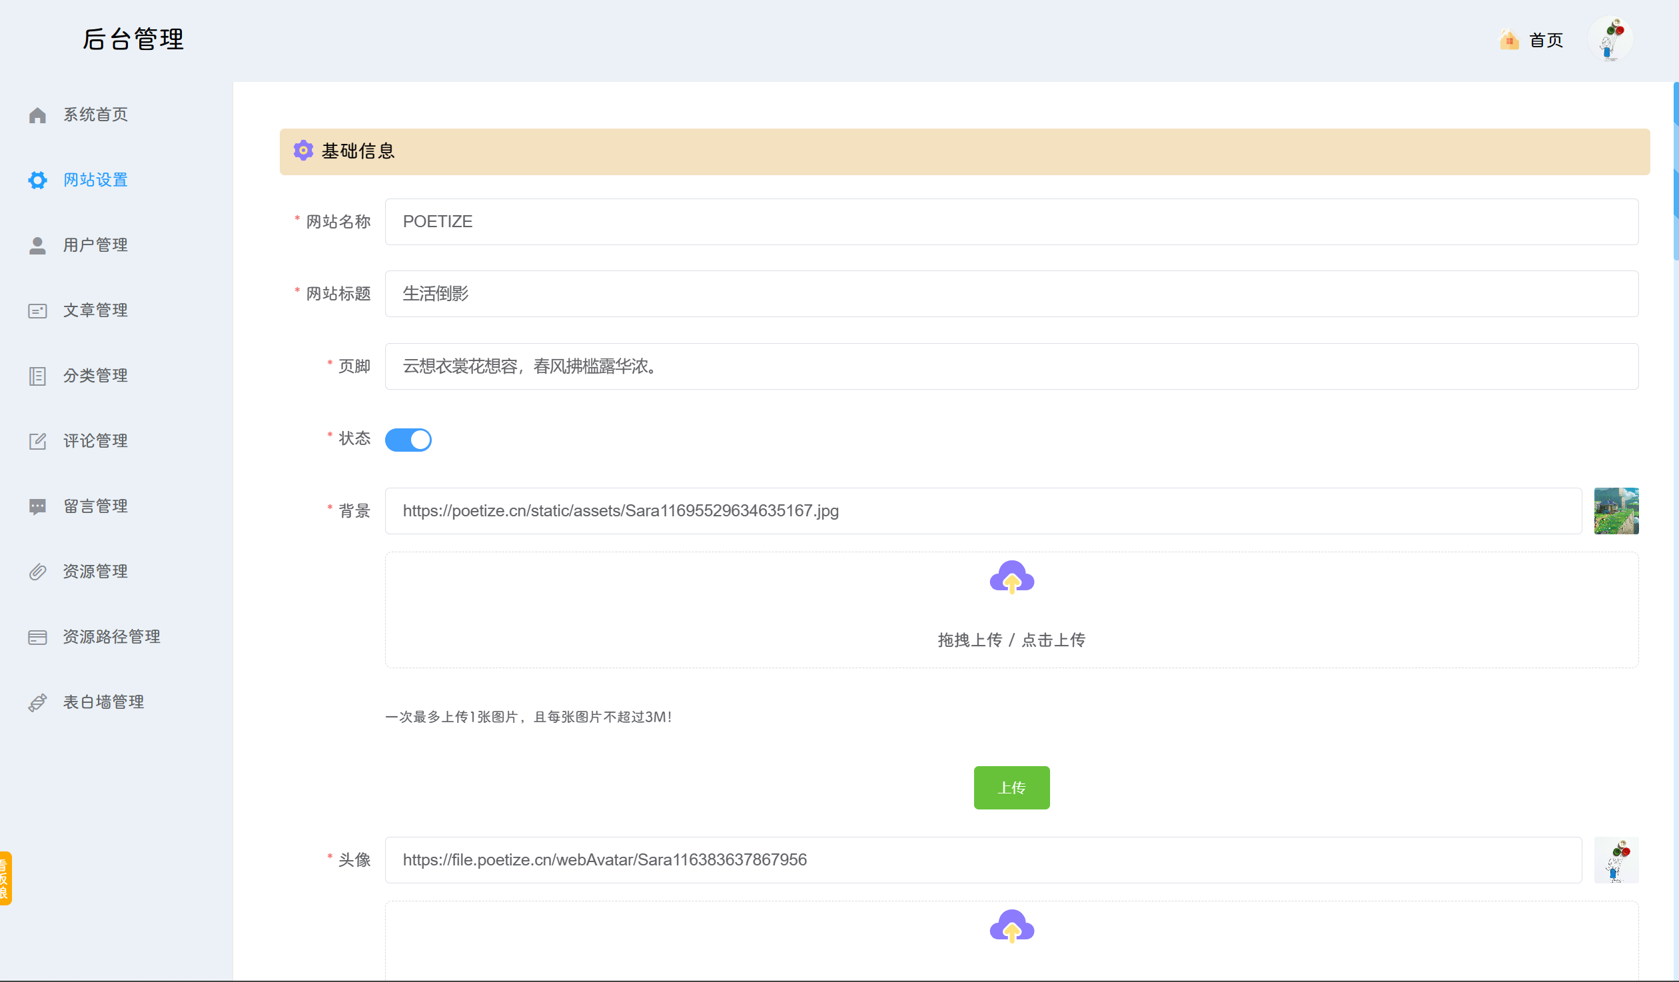This screenshot has width=1679, height=982.
Task: Click the 文章管理 article icon
Action: click(37, 310)
